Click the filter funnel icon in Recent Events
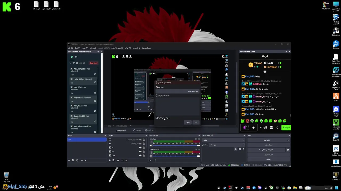 74,63
